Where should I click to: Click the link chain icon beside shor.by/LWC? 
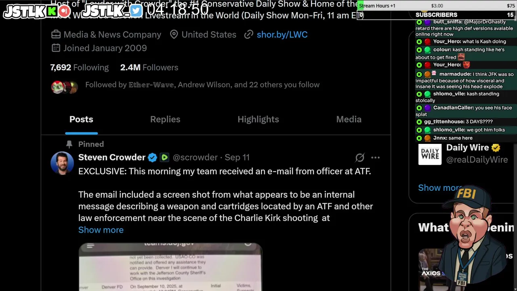[249, 35]
